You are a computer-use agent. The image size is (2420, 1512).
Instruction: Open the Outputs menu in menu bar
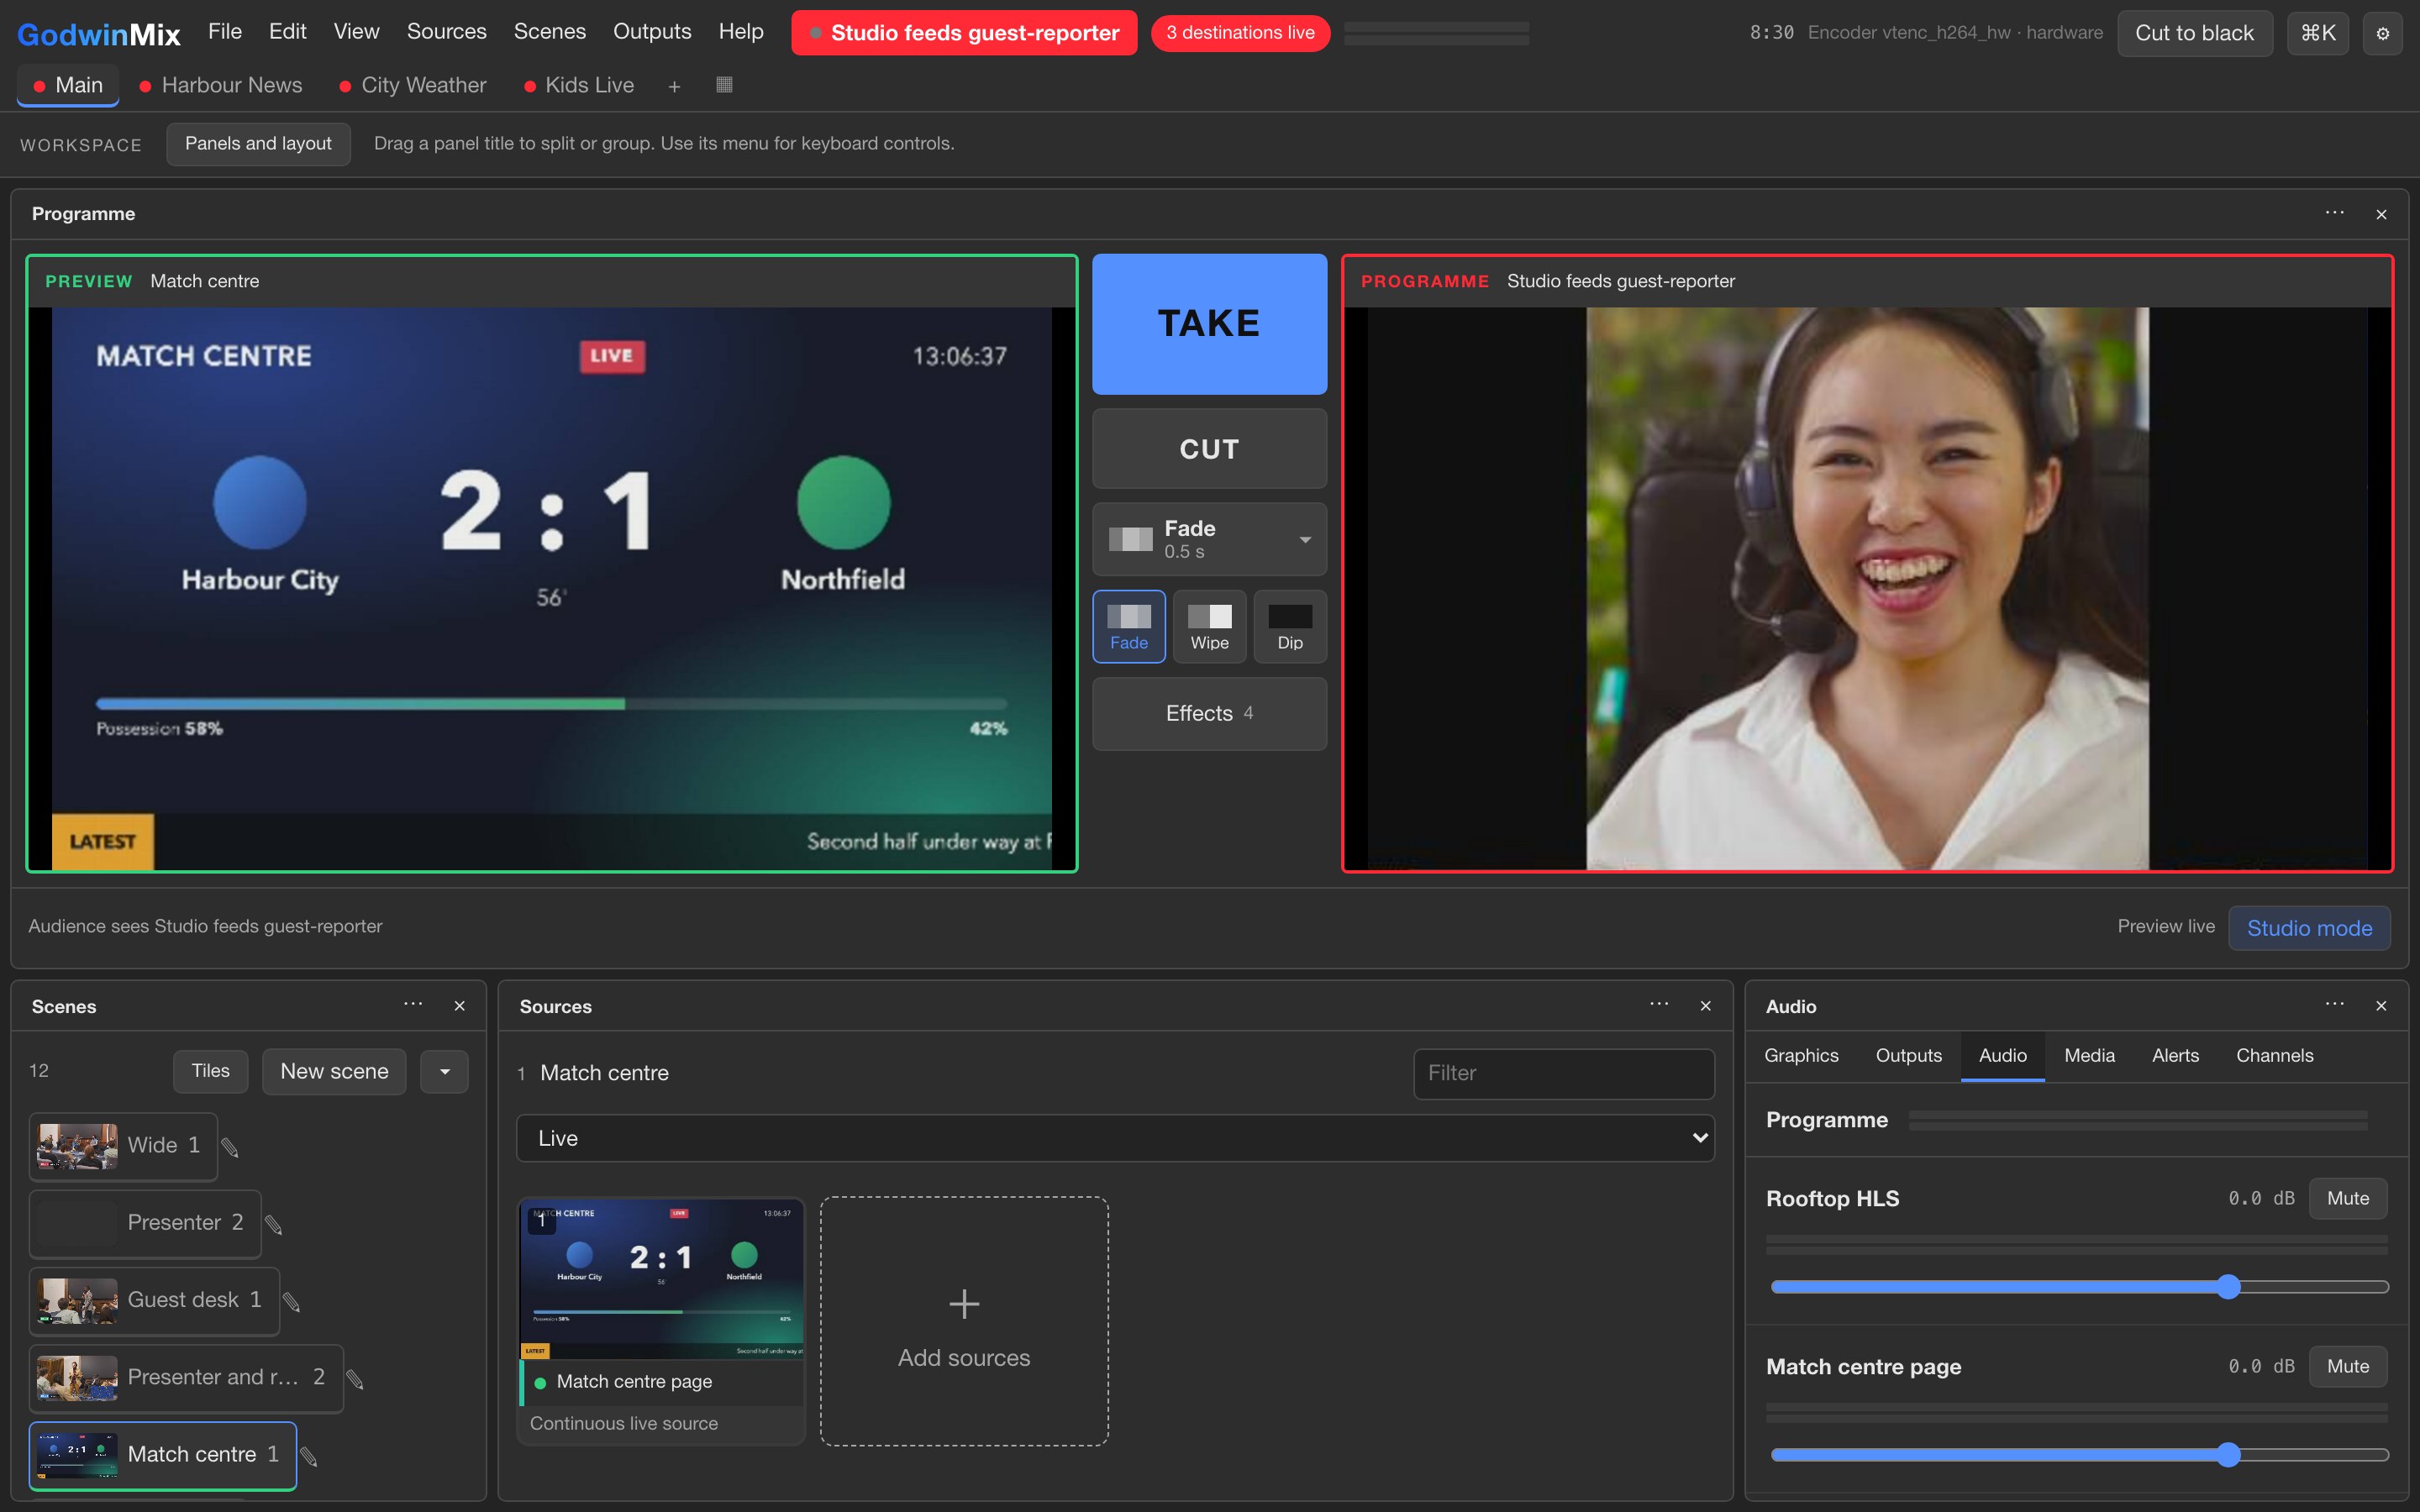[x=652, y=32]
